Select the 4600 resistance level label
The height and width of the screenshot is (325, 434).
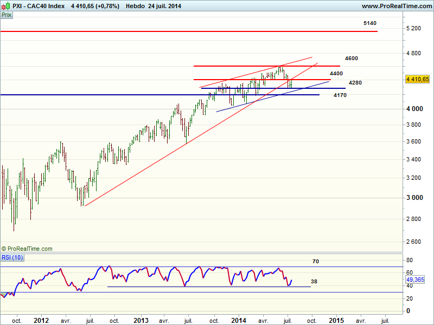tap(351, 58)
